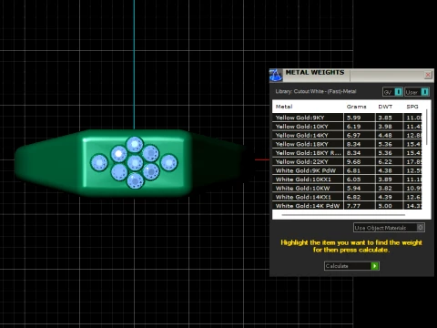
Task: Select the White Gold:14KX1 row
Action: click(347, 197)
